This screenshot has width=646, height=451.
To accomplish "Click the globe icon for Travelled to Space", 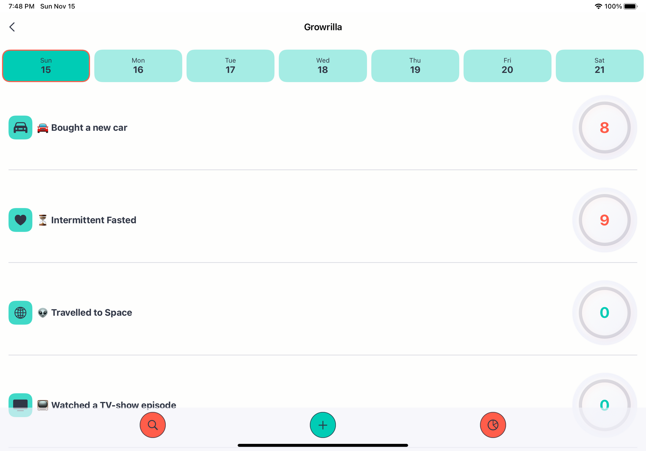I will [20, 313].
